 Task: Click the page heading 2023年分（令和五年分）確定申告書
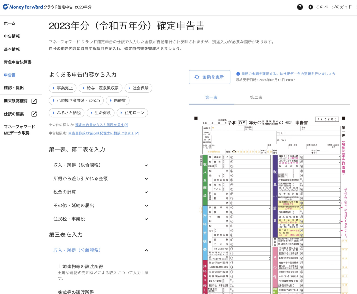click(x=127, y=26)
